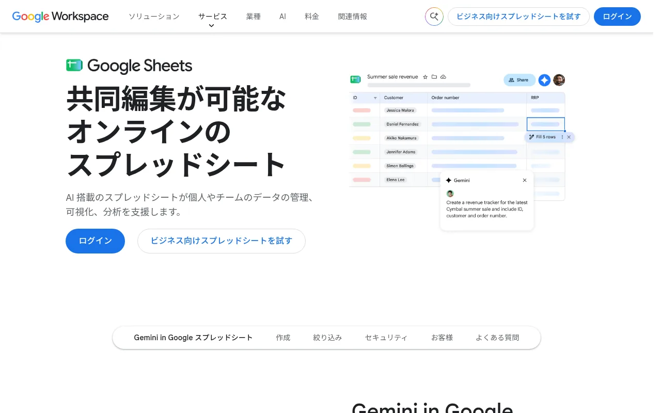This screenshot has height=413, width=661.
Task: Open the 関連情報 menu
Action: (353, 17)
